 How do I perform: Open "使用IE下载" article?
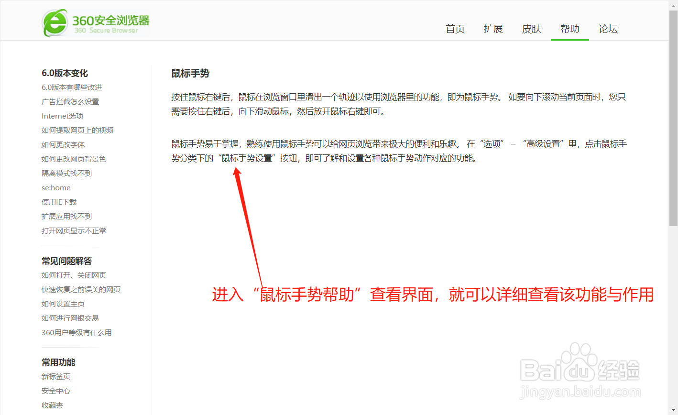click(59, 202)
